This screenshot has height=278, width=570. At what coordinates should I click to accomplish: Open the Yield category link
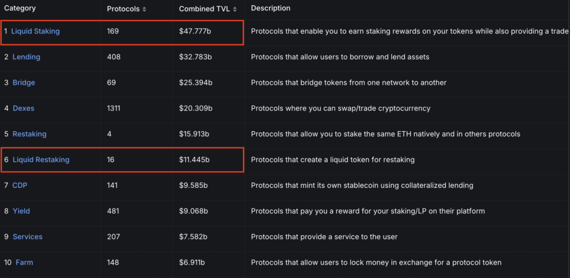(21, 211)
